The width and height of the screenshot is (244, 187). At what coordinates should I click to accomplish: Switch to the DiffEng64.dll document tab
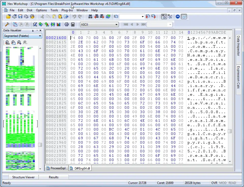pyautogui.click(x=80, y=169)
